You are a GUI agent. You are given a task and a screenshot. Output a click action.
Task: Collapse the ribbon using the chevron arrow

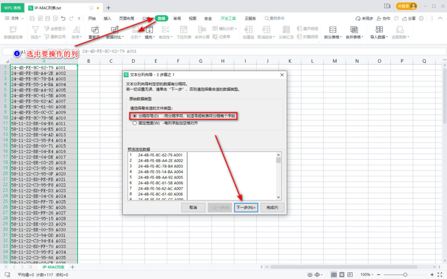click(439, 18)
